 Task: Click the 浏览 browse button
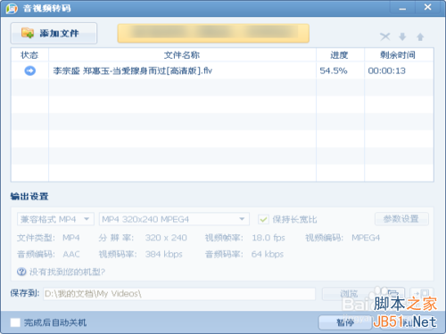click(x=349, y=294)
